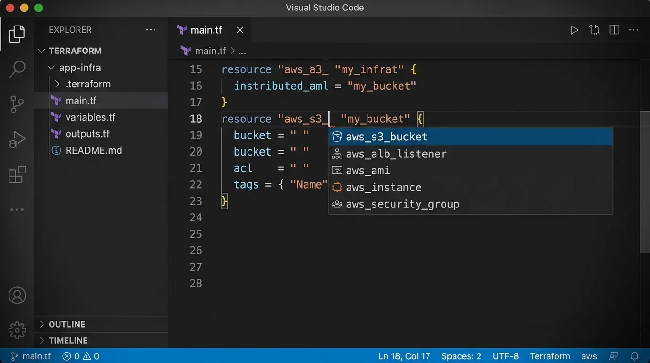Click the Terraform icon beside variables.tf
The width and height of the screenshot is (650, 363).
click(56, 117)
